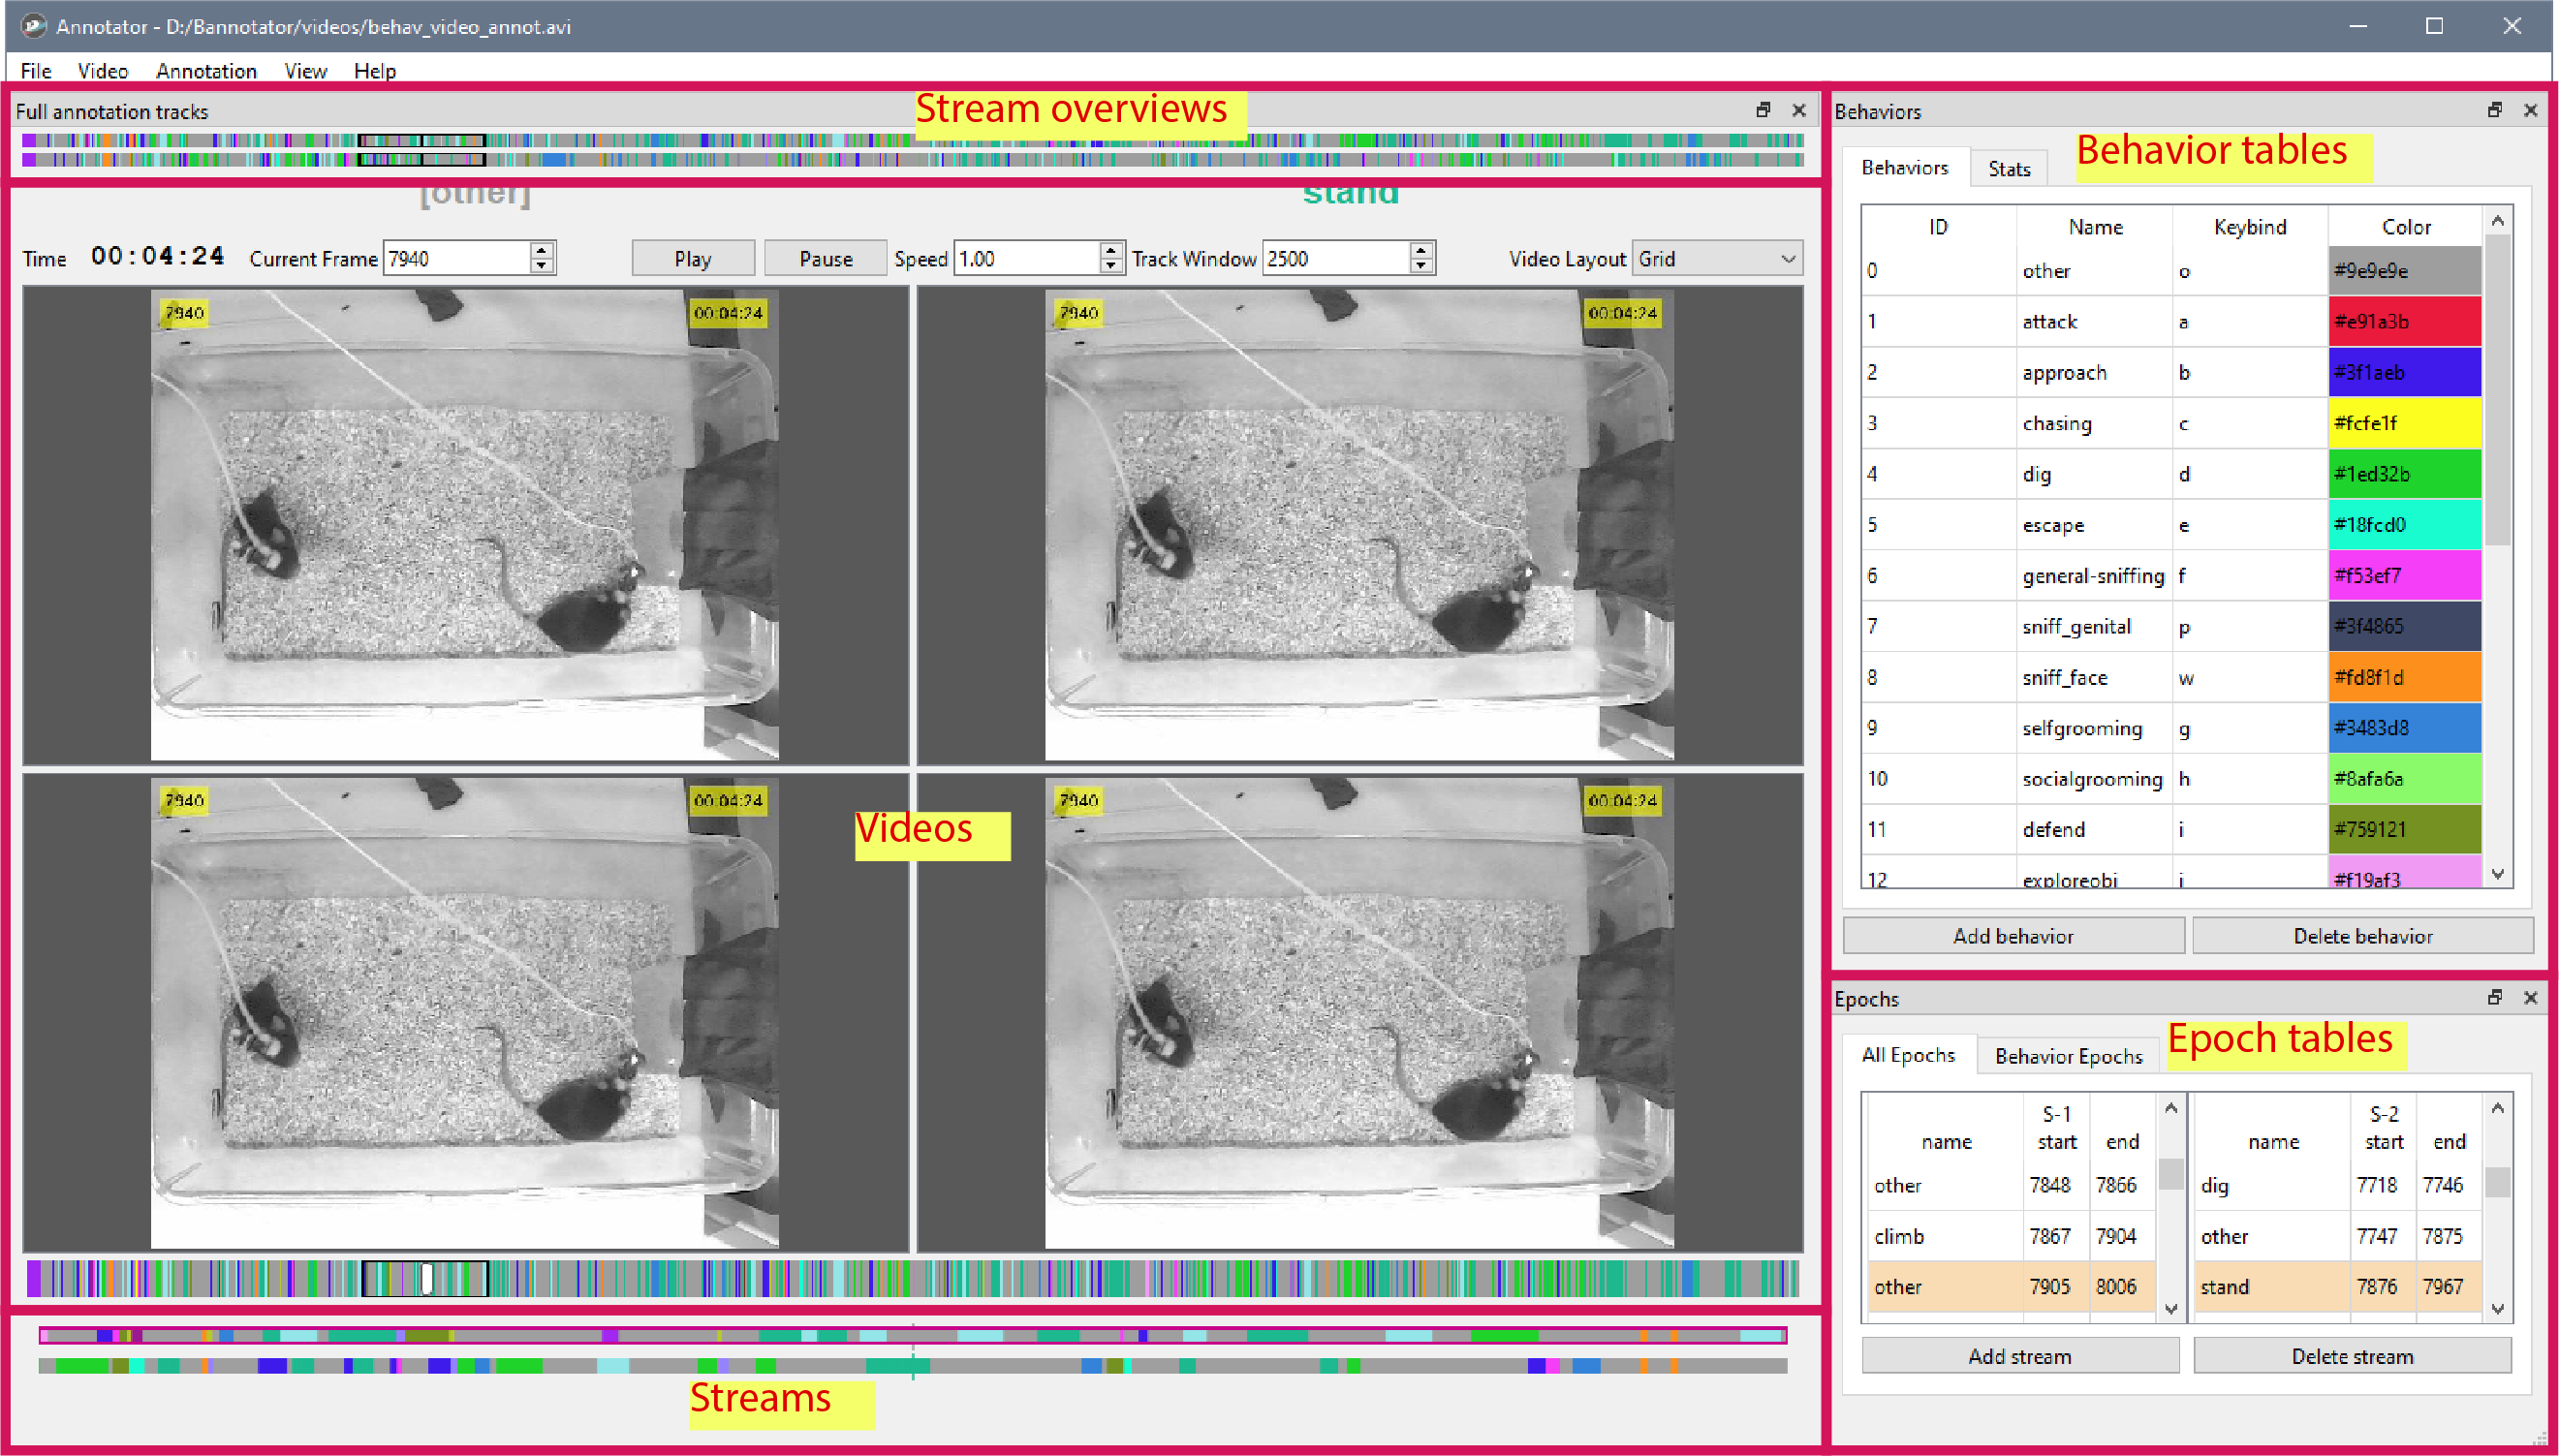
Task: Open the Video Layout Grid dropdown
Action: (1716, 259)
